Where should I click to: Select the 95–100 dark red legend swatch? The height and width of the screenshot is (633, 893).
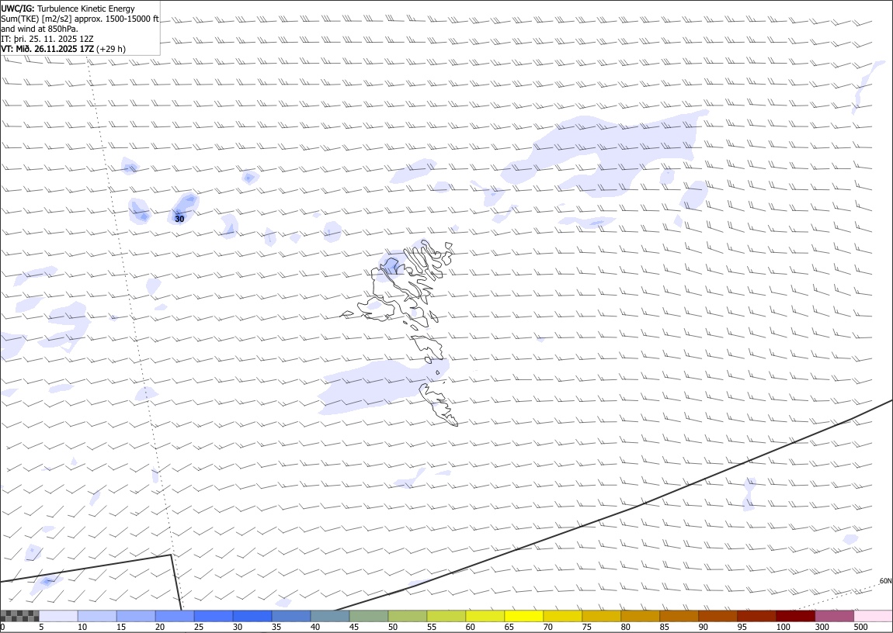click(756, 616)
